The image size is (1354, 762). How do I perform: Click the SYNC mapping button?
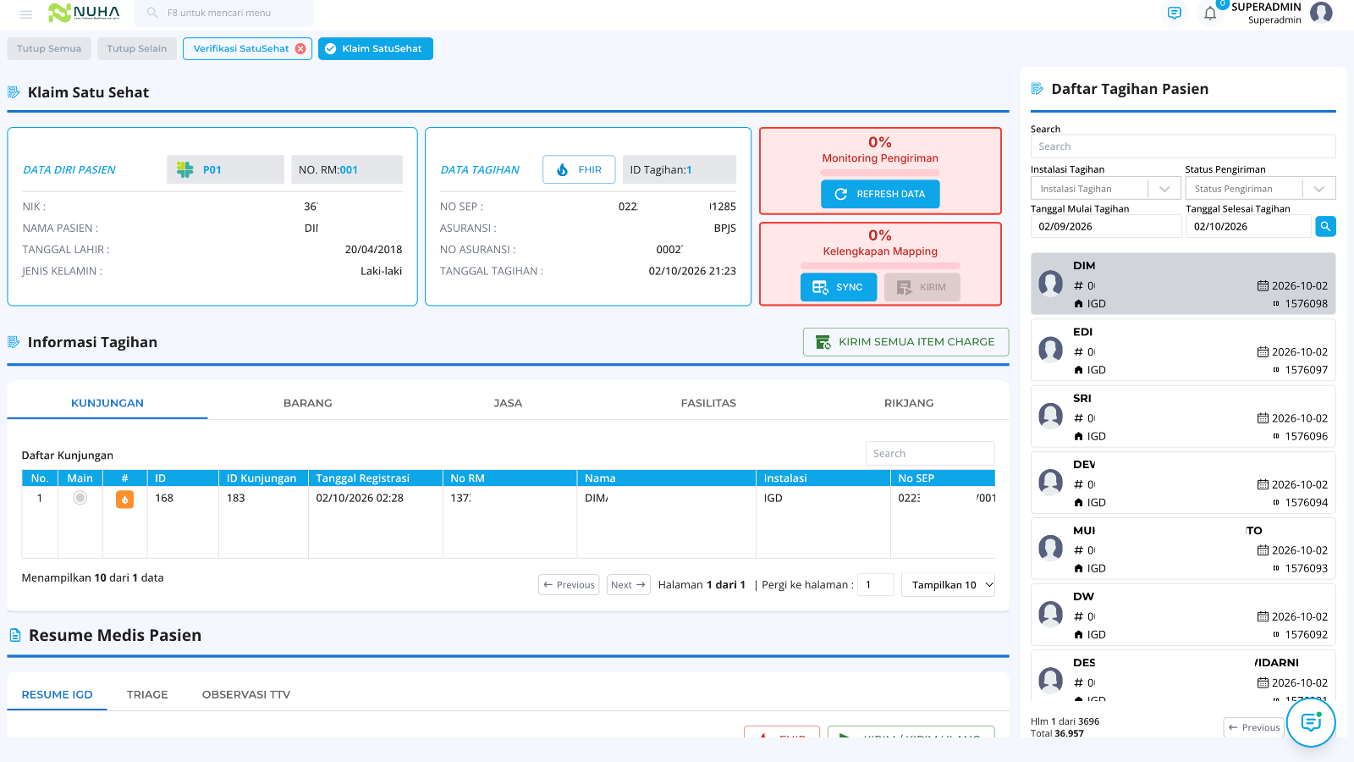coord(839,287)
